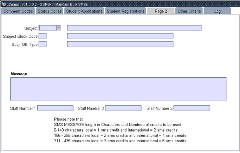Select the Page 2 tab
The height and width of the screenshot is (153, 240).
tap(161, 11)
